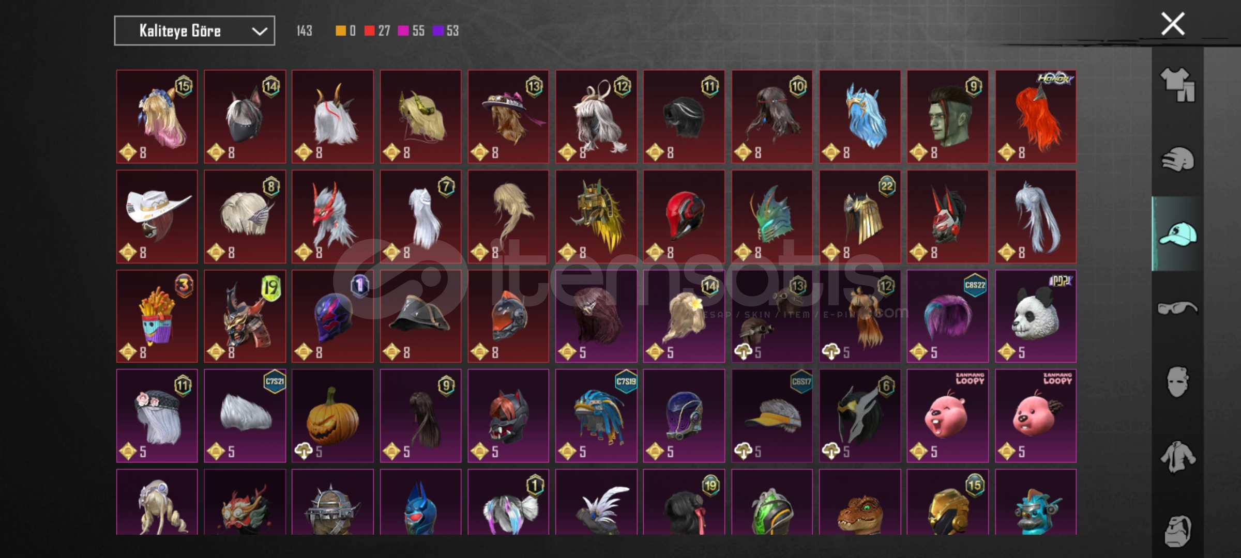Screen dimensions: 1241x558
Task: Expand sort options via the chevron arrow
Action: 259,32
